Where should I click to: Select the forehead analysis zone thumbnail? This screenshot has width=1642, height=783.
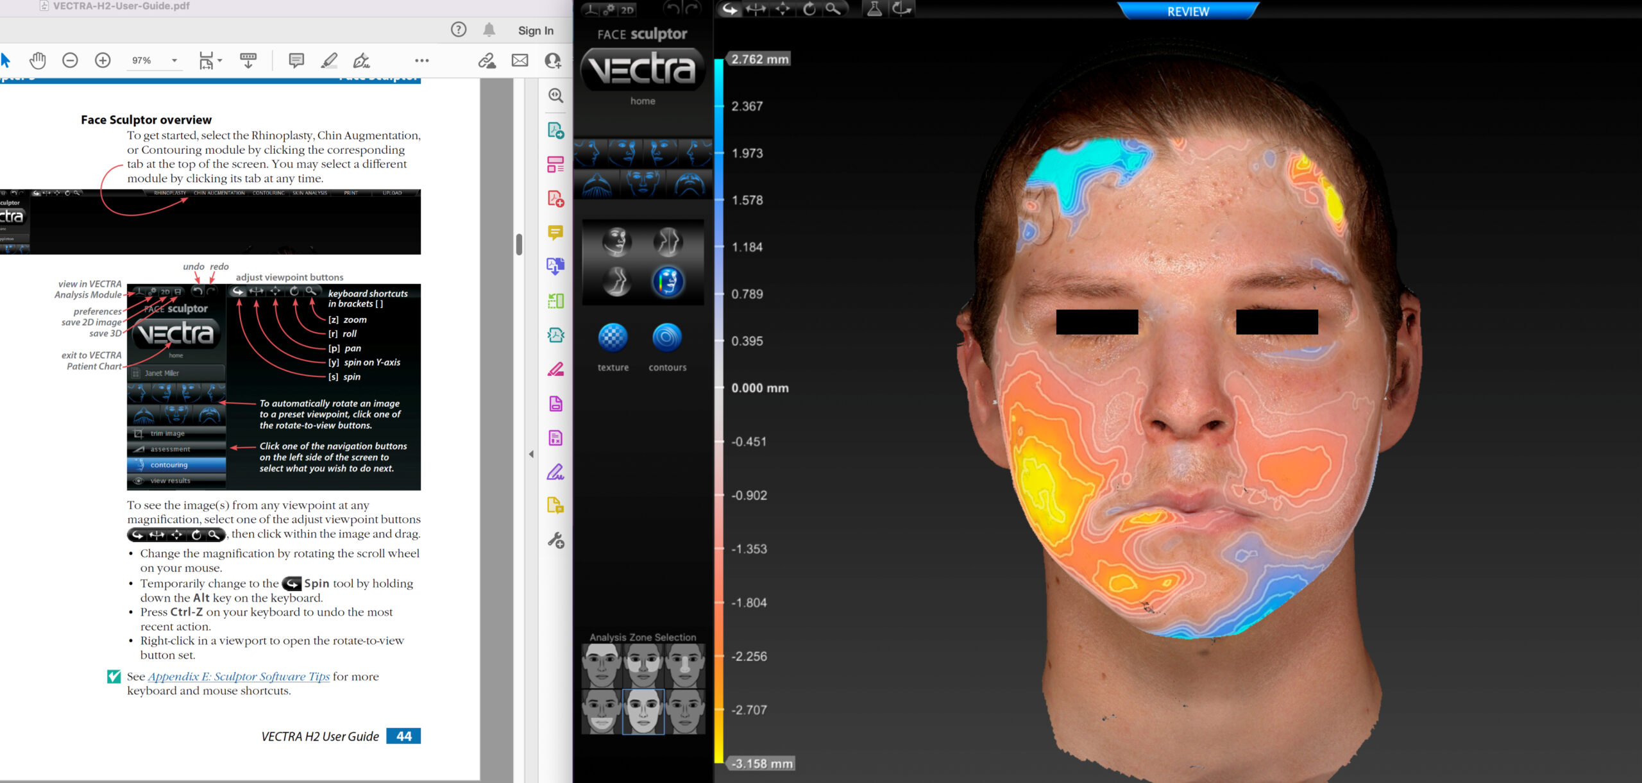tap(602, 666)
